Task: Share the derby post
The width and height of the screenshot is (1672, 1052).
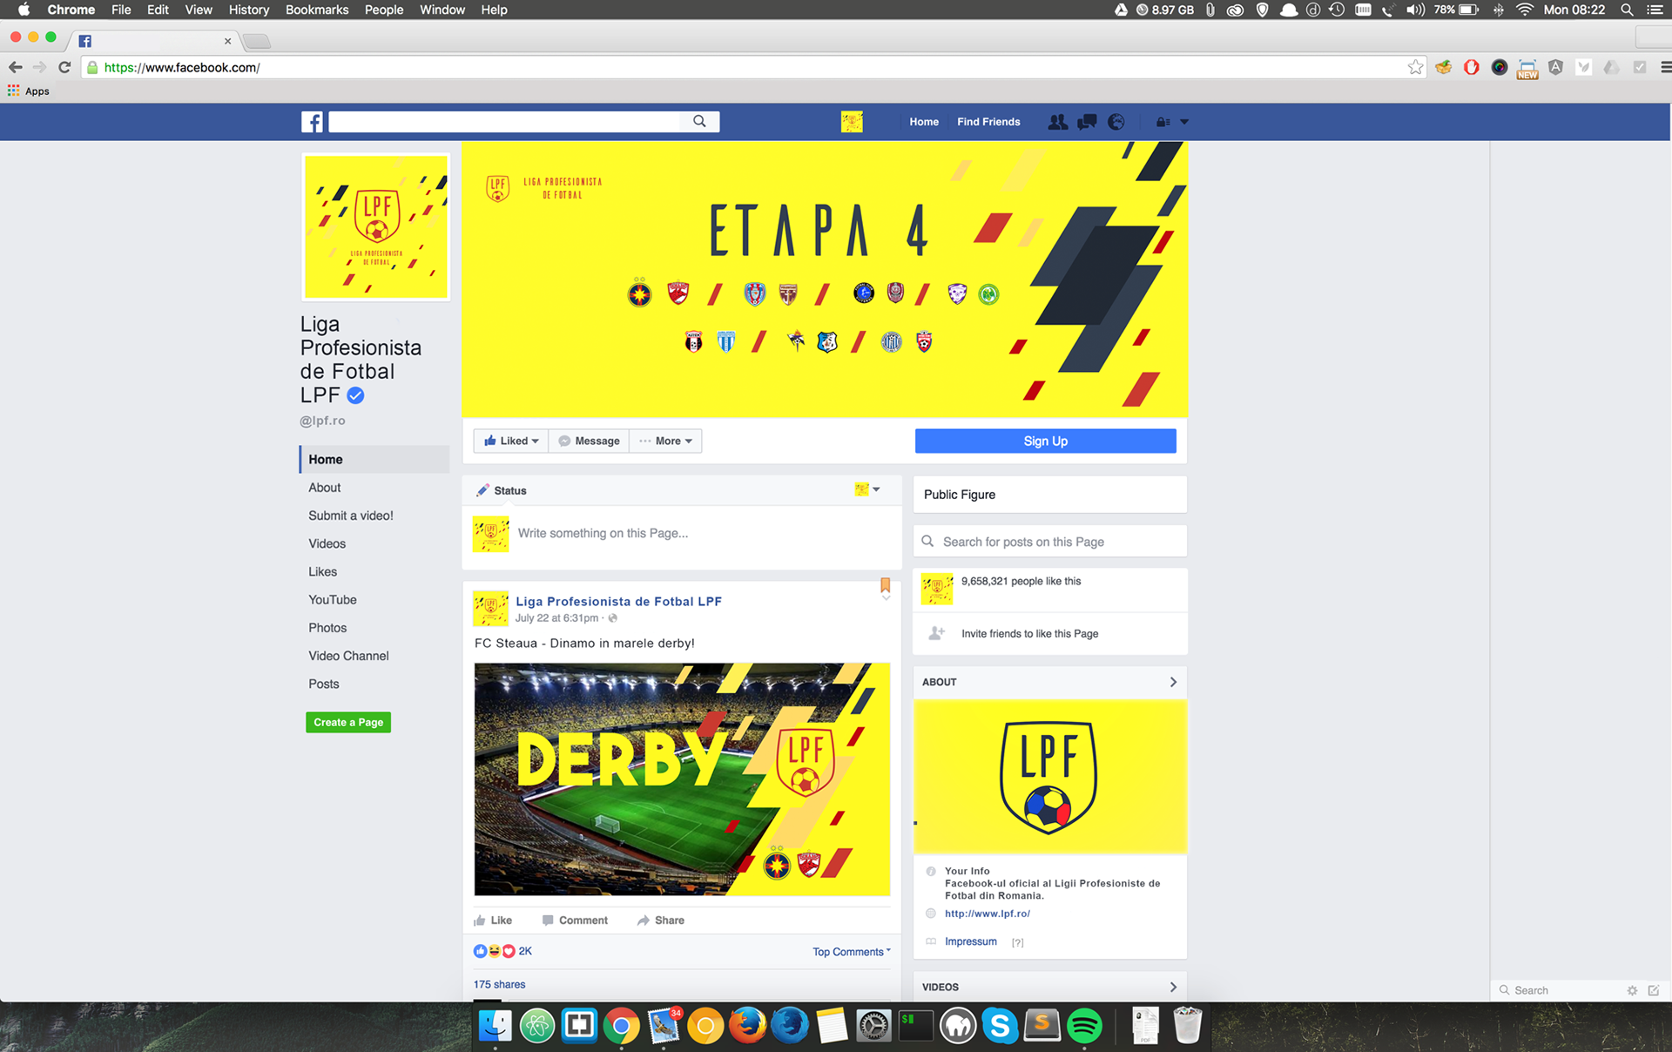Action: click(661, 920)
